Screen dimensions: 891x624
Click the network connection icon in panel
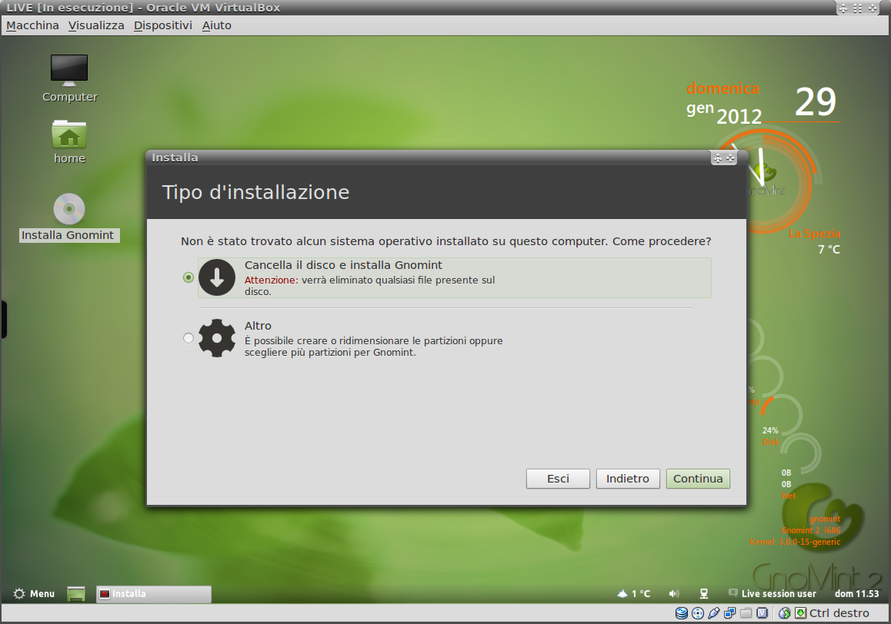pos(703,594)
